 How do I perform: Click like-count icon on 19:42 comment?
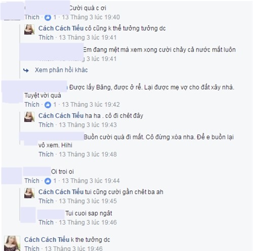pyautogui.click(x=48, y=105)
